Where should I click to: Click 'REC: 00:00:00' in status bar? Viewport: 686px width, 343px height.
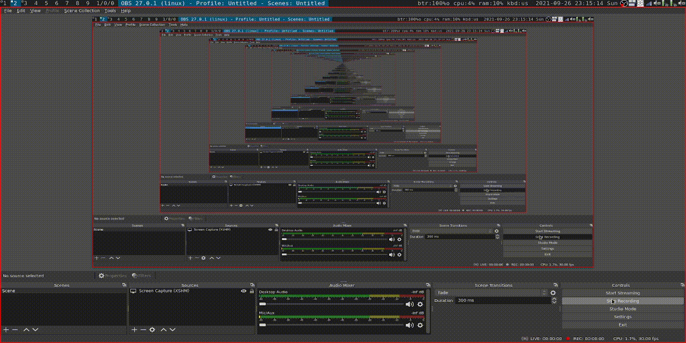coord(588,339)
